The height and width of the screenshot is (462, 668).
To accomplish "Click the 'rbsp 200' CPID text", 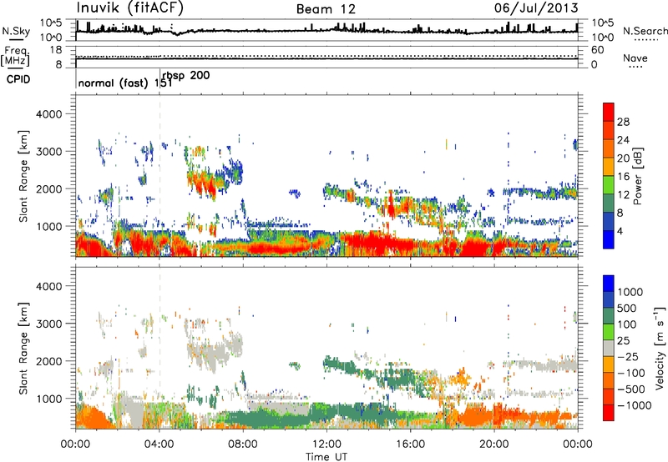I will click(x=186, y=75).
